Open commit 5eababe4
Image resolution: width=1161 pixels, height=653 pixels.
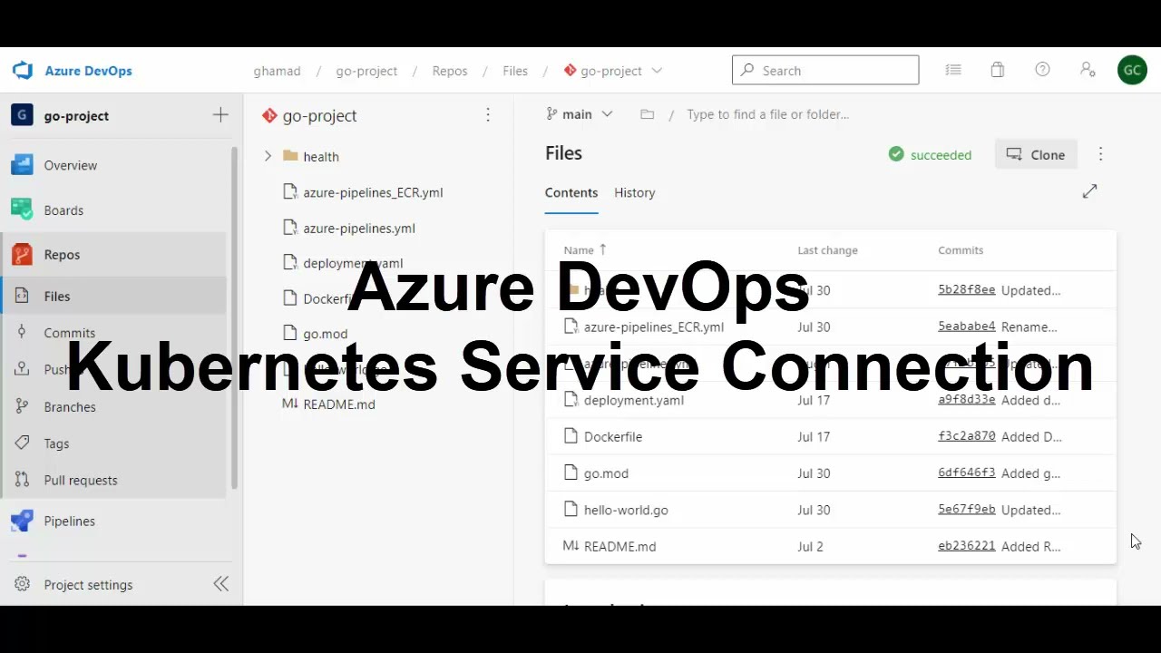pyautogui.click(x=966, y=326)
